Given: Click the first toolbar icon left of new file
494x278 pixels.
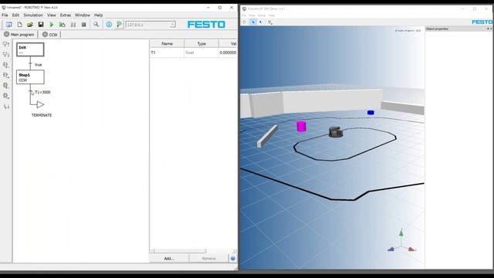Looking at the screenshot, I should [8, 25].
